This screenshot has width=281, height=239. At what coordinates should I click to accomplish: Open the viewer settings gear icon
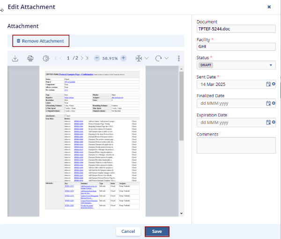(x=45, y=58)
